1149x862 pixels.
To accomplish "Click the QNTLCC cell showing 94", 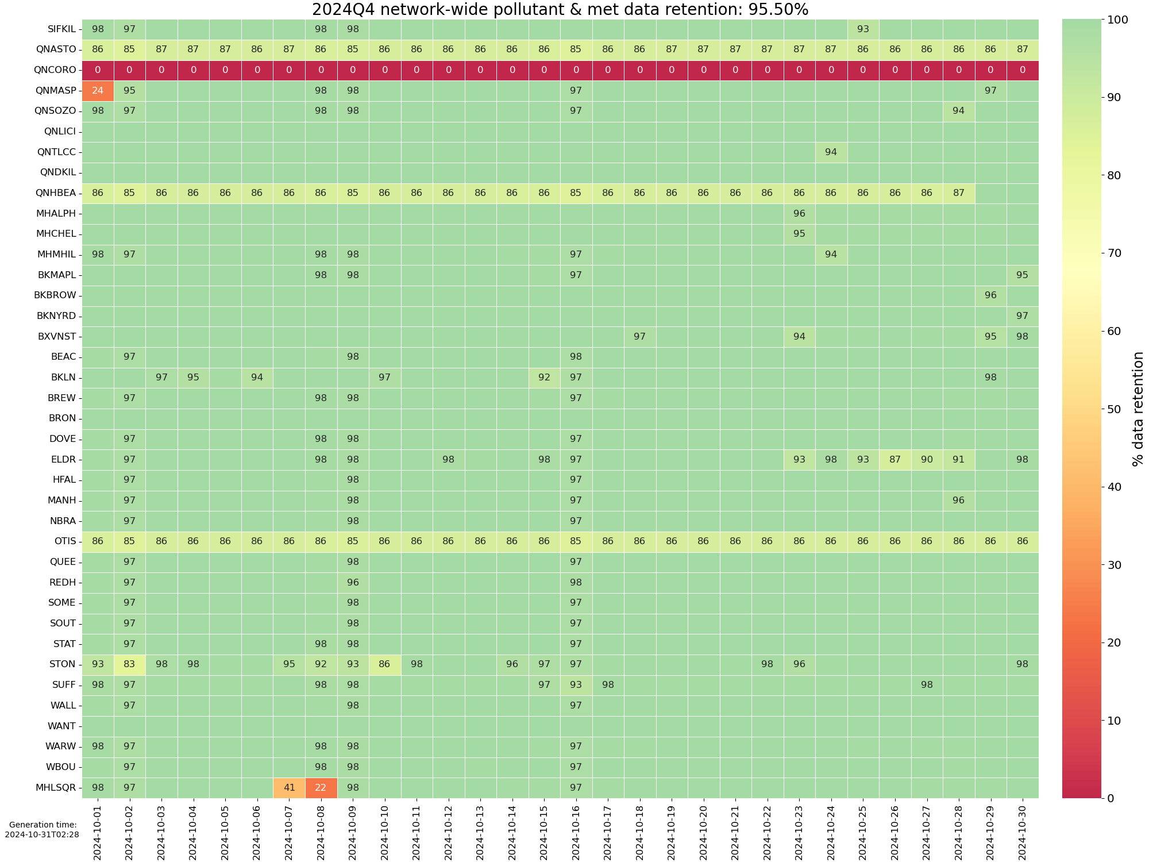I will tap(831, 152).
